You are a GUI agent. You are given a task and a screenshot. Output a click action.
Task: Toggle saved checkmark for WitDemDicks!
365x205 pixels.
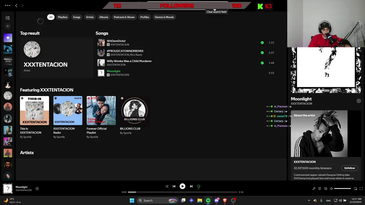click(x=262, y=43)
